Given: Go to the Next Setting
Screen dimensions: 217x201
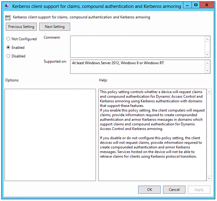Looking at the screenshot, I should [x=55, y=27].
